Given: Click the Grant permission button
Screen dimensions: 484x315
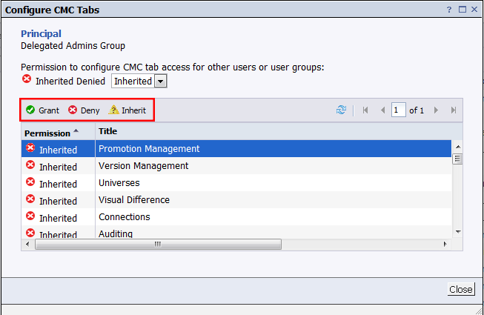Looking at the screenshot, I should (42, 110).
